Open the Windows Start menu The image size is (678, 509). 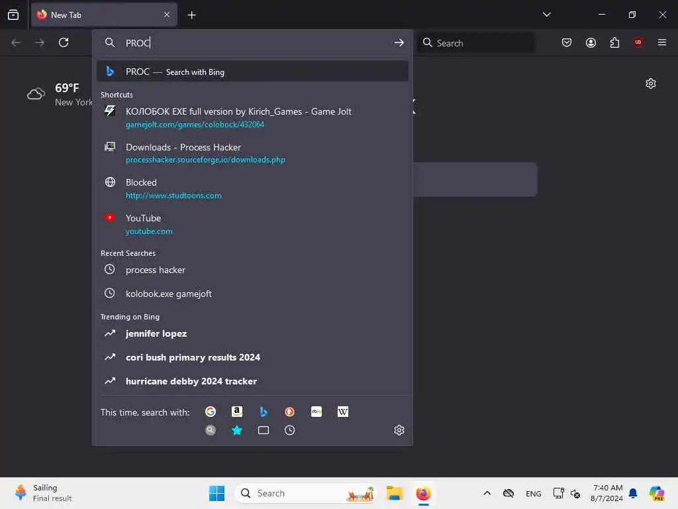217,493
